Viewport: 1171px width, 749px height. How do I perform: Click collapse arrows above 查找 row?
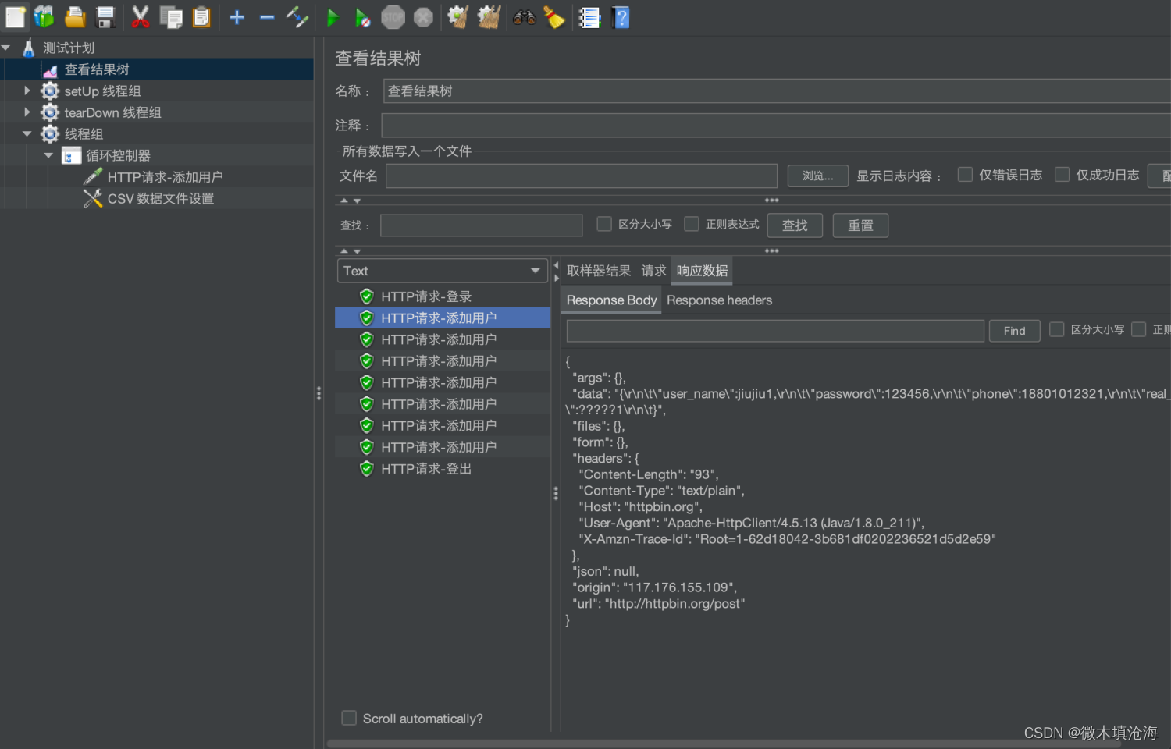(x=351, y=201)
